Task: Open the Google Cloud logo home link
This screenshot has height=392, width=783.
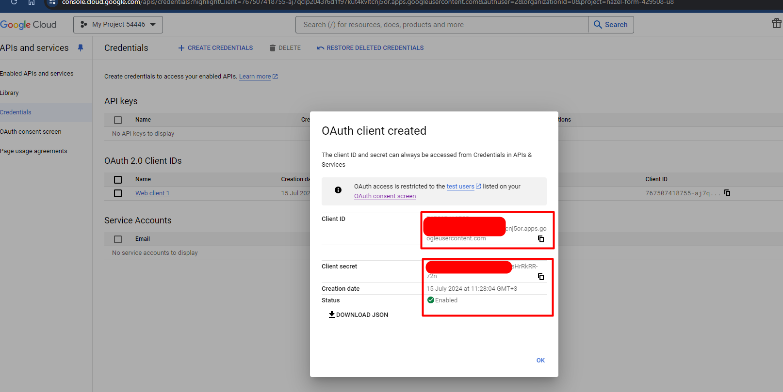Action: tap(28, 25)
